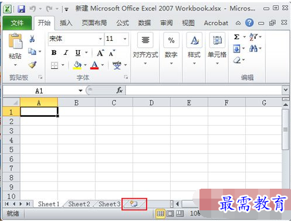Click the Fill down arrow icon

click(x=236, y=48)
